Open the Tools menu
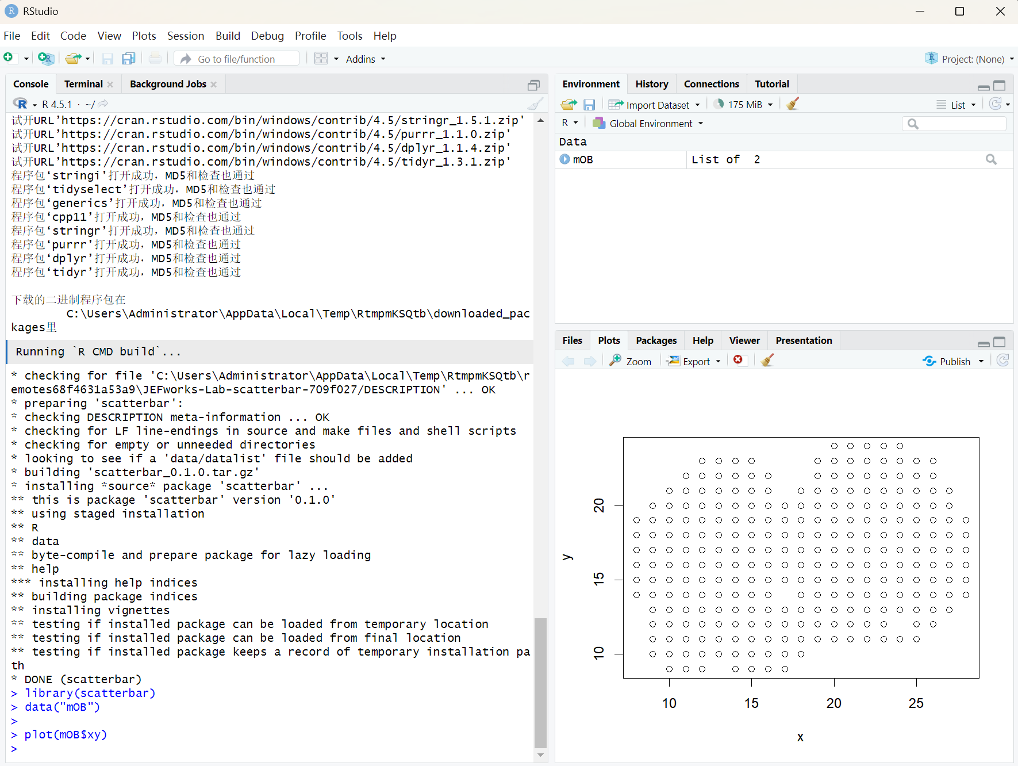Image resolution: width=1018 pixels, height=766 pixels. click(349, 36)
